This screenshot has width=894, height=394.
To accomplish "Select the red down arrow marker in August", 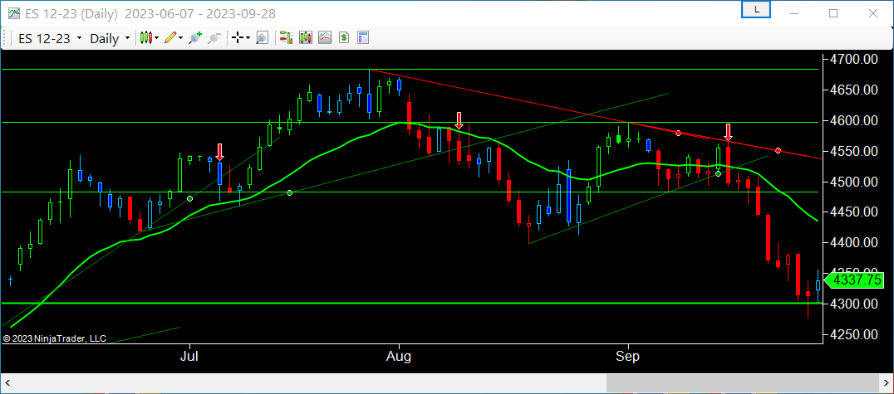I will tap(459, 120).
